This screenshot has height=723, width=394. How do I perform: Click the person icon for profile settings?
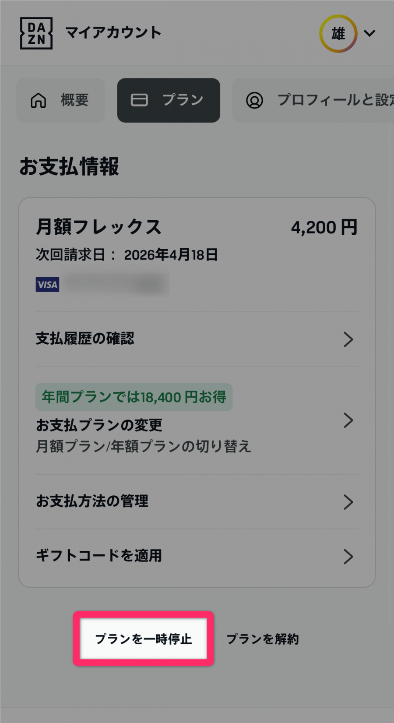coord(254,100)
